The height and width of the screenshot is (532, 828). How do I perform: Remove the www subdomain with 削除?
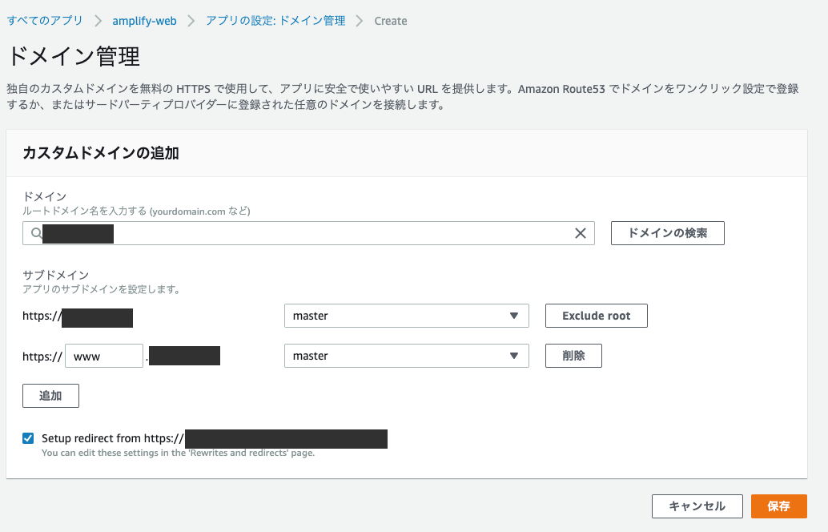(573, 356)
